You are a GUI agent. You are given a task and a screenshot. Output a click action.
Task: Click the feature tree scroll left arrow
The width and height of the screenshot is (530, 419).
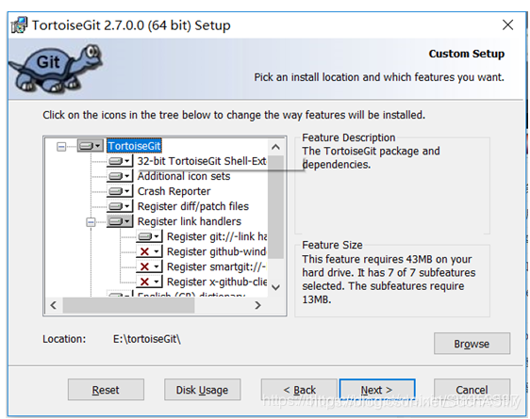(54, 305)
